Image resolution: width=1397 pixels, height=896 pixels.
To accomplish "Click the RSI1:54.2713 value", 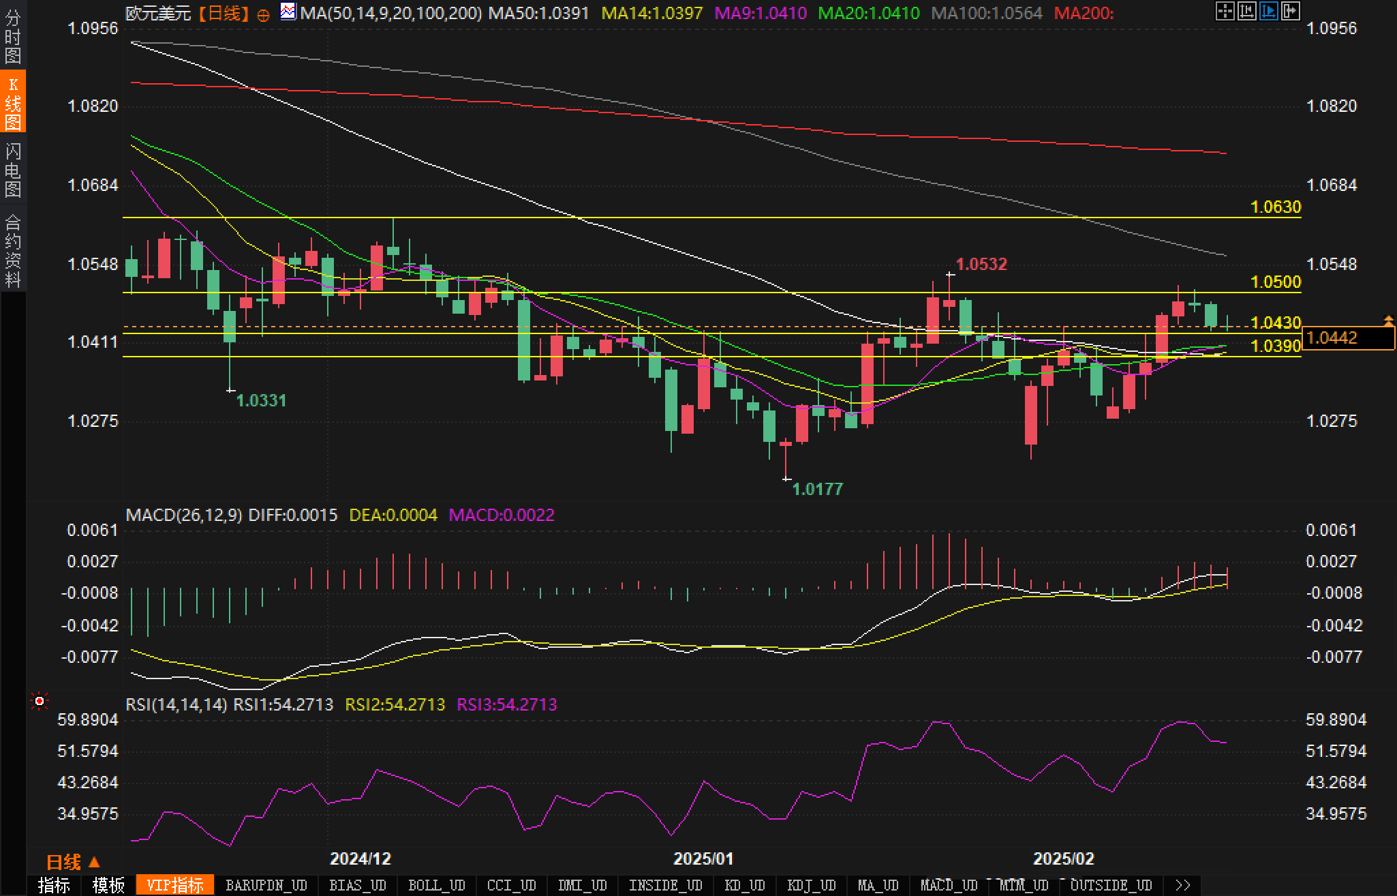I will [x=283, y=704].
